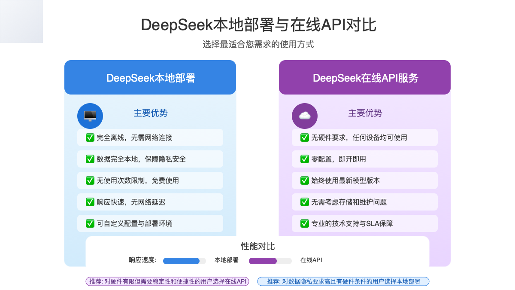The image size is (515, 290).
Task: Click the 在线API label beside the purple bar
Action: [x=311, y=260]
